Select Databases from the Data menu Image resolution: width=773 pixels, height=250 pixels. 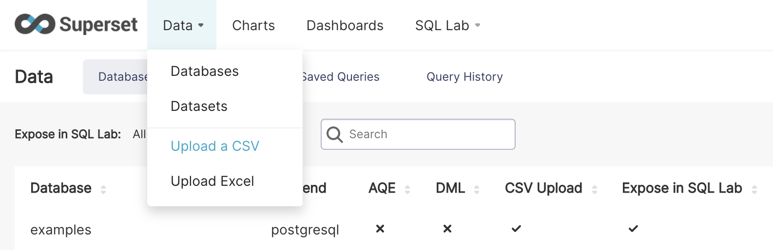click(x=205, y=71)
